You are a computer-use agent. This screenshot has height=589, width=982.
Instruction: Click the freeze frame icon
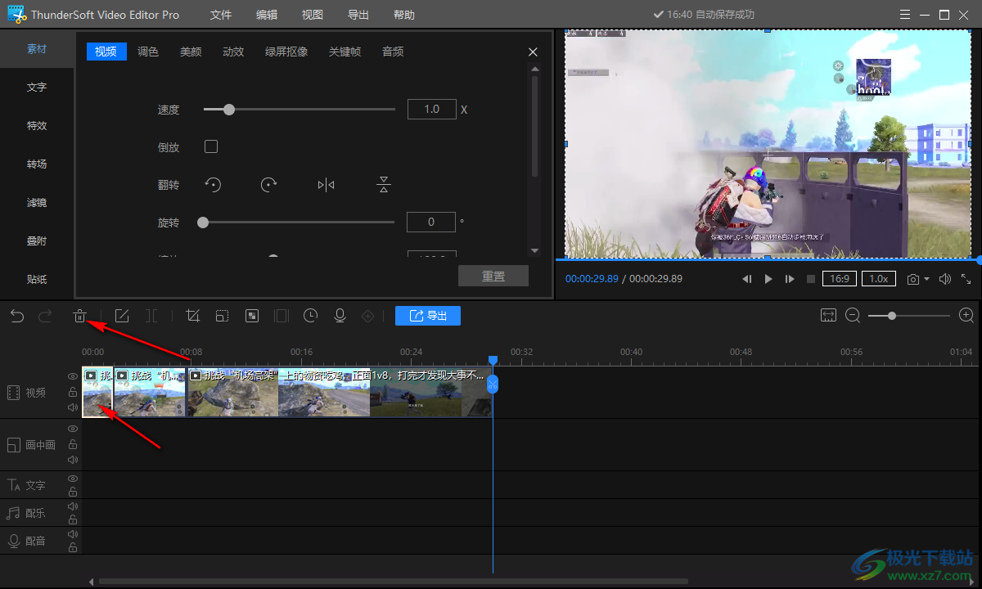(282, 316)
